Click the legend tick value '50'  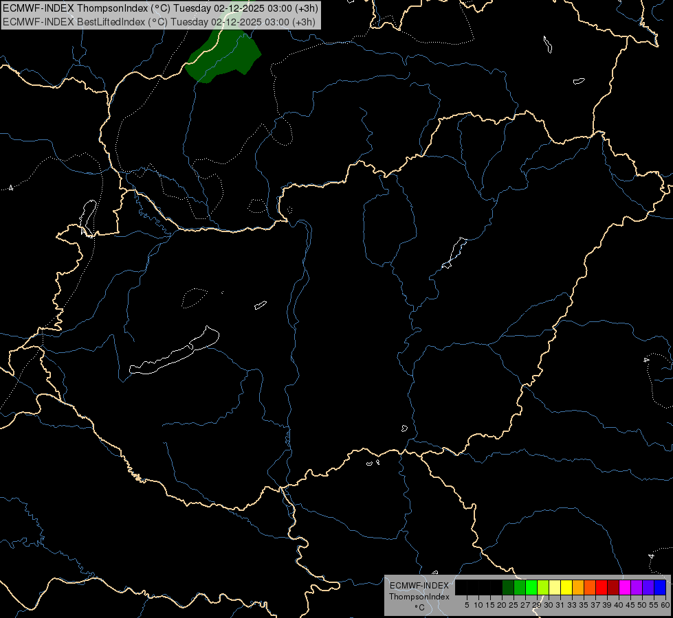point(642,605)
